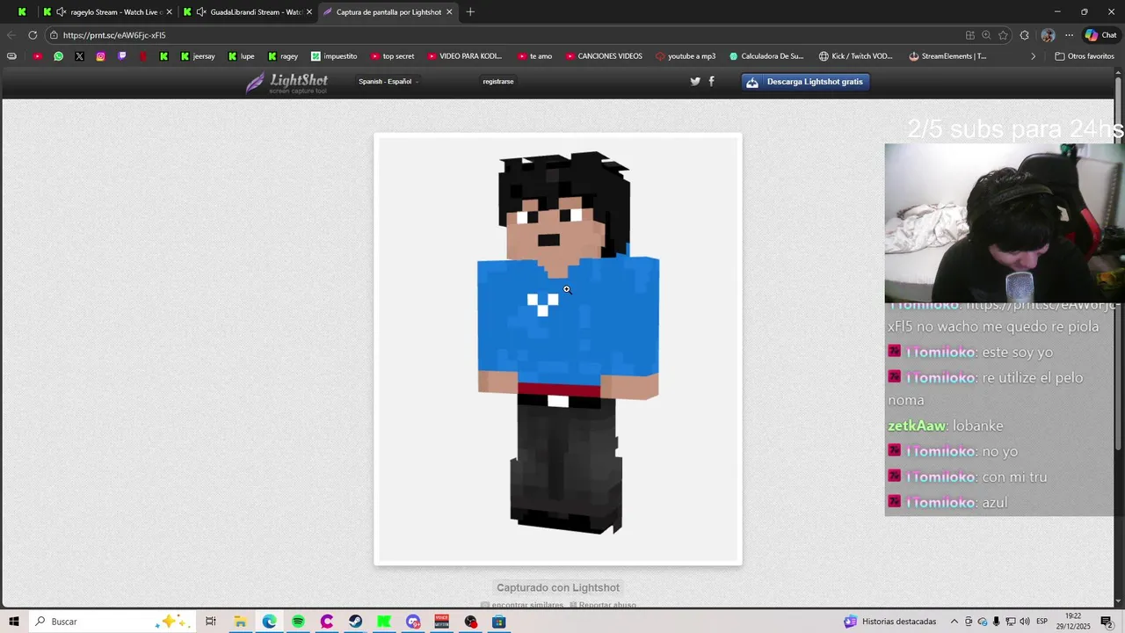Open the Twitch bookmark icon
This screenshot has height=633, width=1125.
[121, 56]
